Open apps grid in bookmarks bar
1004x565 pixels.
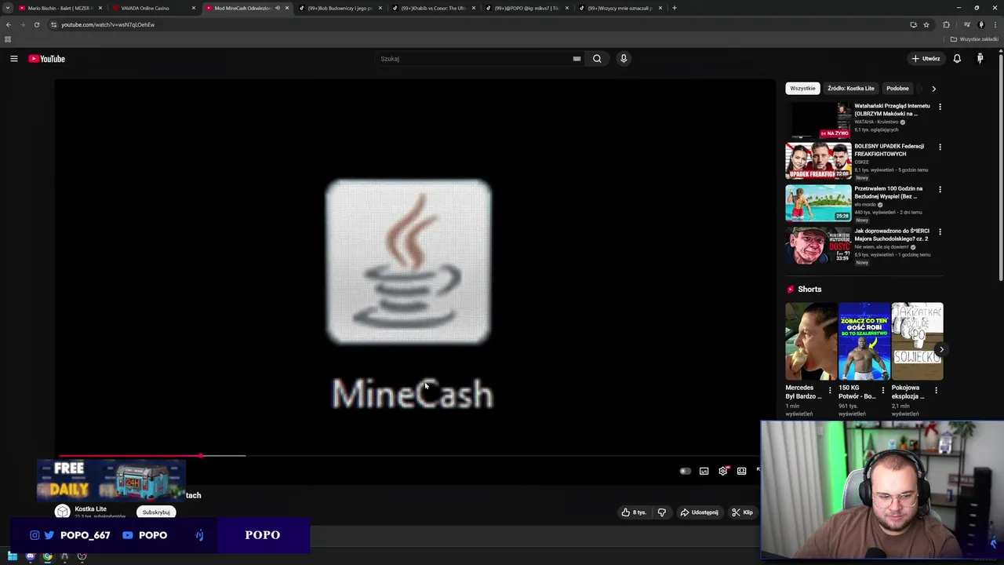point(8,39)
